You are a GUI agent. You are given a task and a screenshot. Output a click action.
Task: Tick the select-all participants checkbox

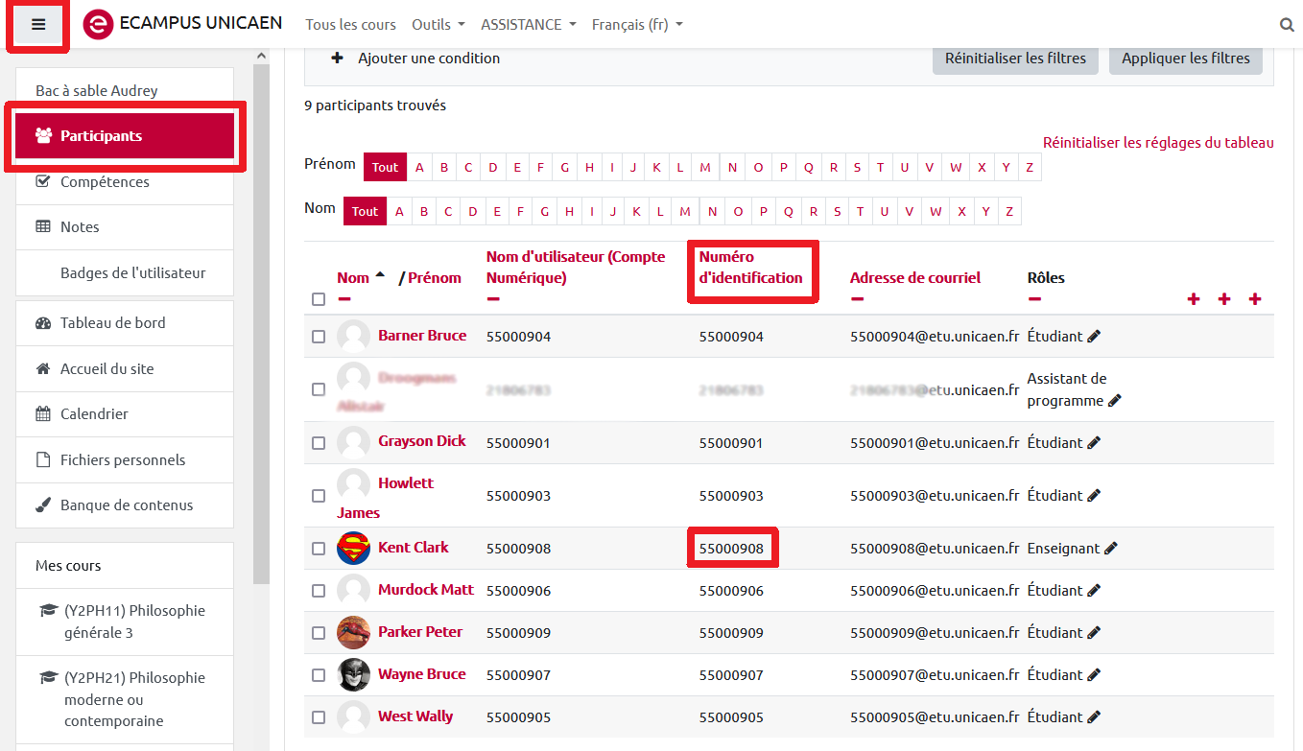[x=319, y=299]
